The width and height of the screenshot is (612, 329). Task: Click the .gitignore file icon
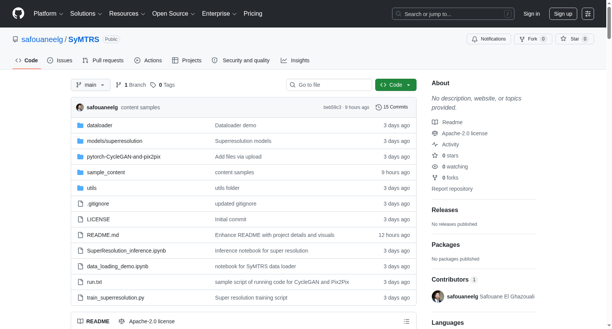click(x=80, y=204)
